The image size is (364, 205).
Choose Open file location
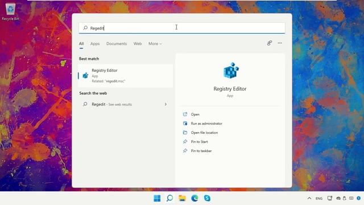[x=204, y=133]
